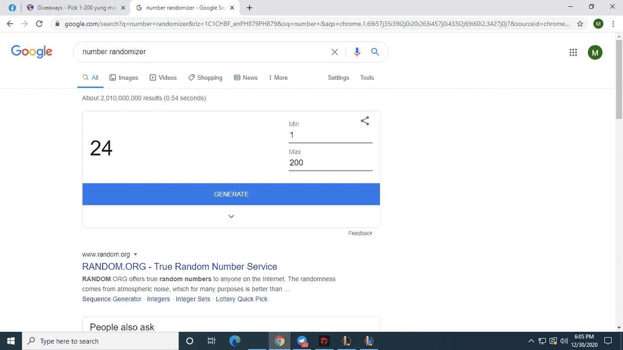The width and height of the screenshot is (623, 350).
Task: Open network status tray icon
Action: (x=542, y=341)
